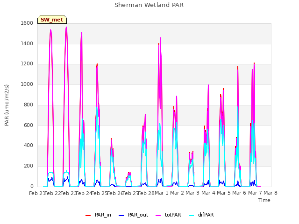Click the chart title Sherman Wetland PAR
This screenshot has height=224, width=299.
pyautogui.click(x=149, y=5)
